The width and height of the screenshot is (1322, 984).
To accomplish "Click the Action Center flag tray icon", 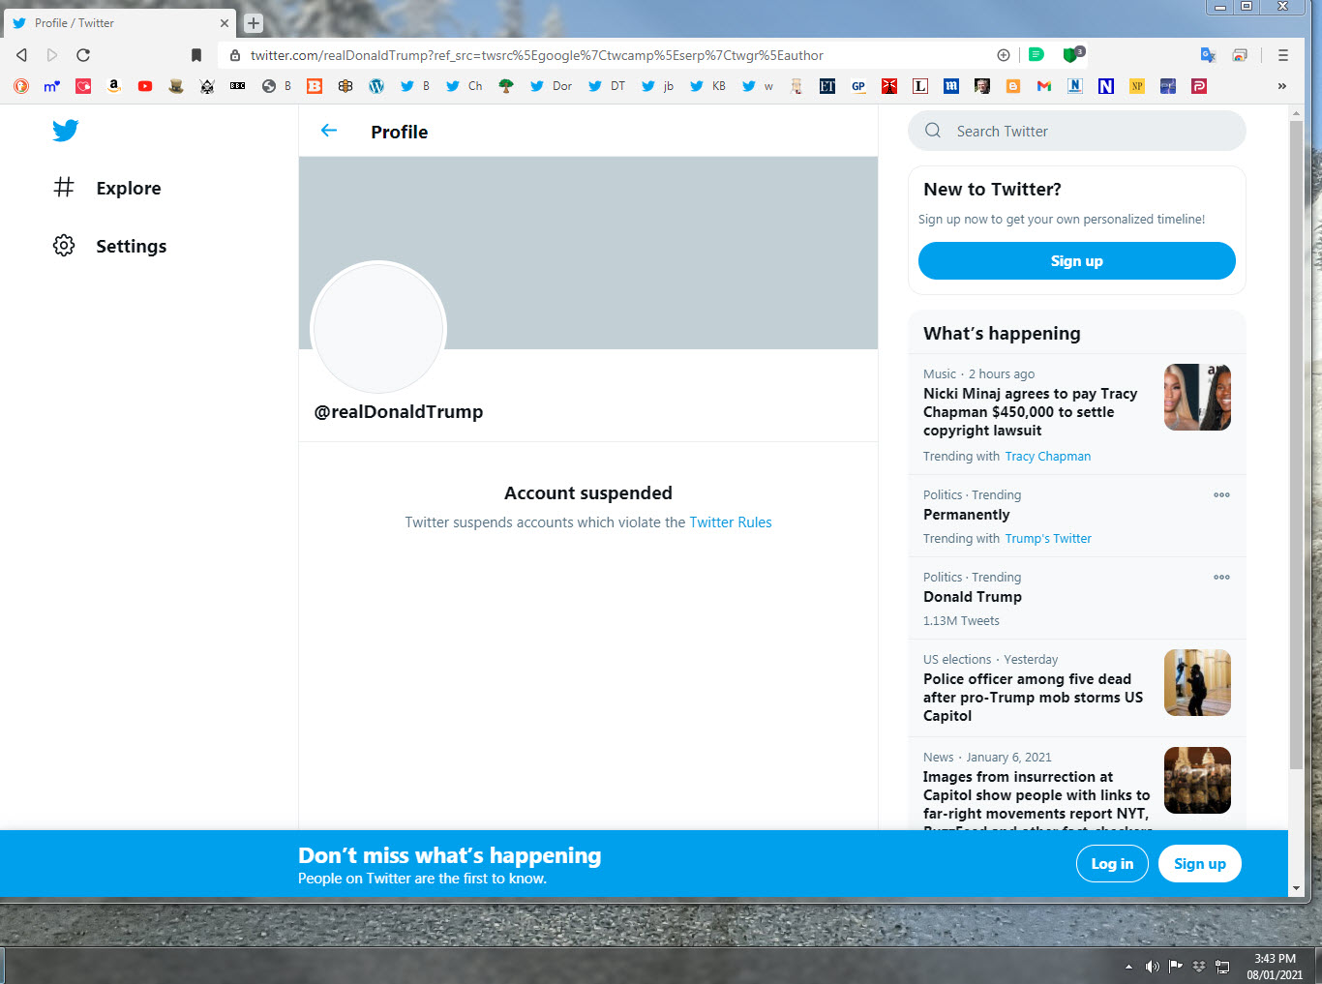I will [x=1176, y=967].
